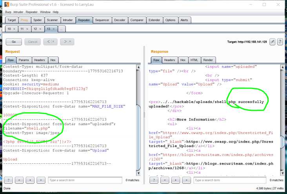Show Response Hex tab
The height and width of the screenshot is (194, 287).
[x=183, y=60]
